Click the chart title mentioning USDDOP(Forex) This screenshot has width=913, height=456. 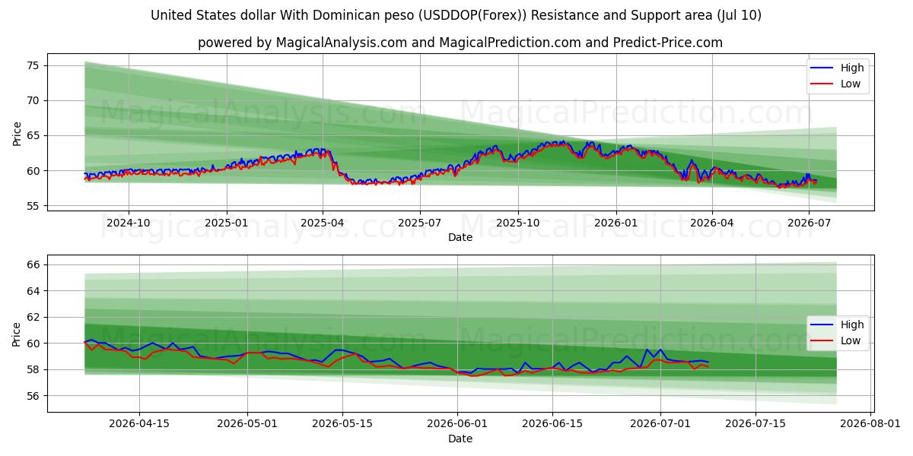456,15
